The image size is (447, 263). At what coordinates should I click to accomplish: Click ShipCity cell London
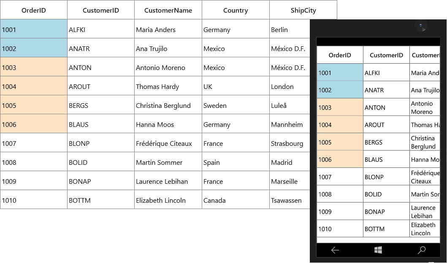pos(290,86)
